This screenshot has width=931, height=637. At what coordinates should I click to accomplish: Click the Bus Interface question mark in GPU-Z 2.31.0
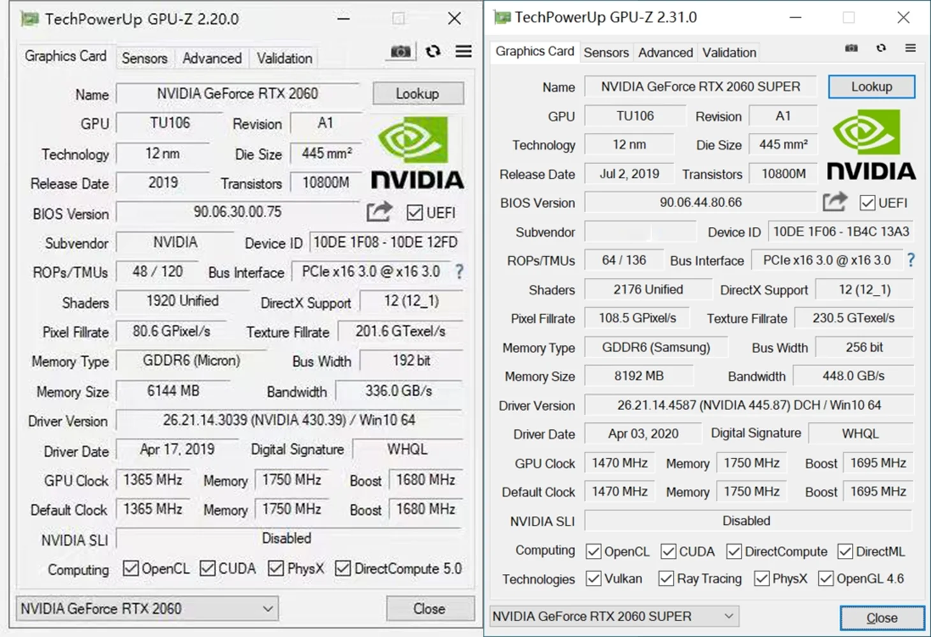coord(911,260)
